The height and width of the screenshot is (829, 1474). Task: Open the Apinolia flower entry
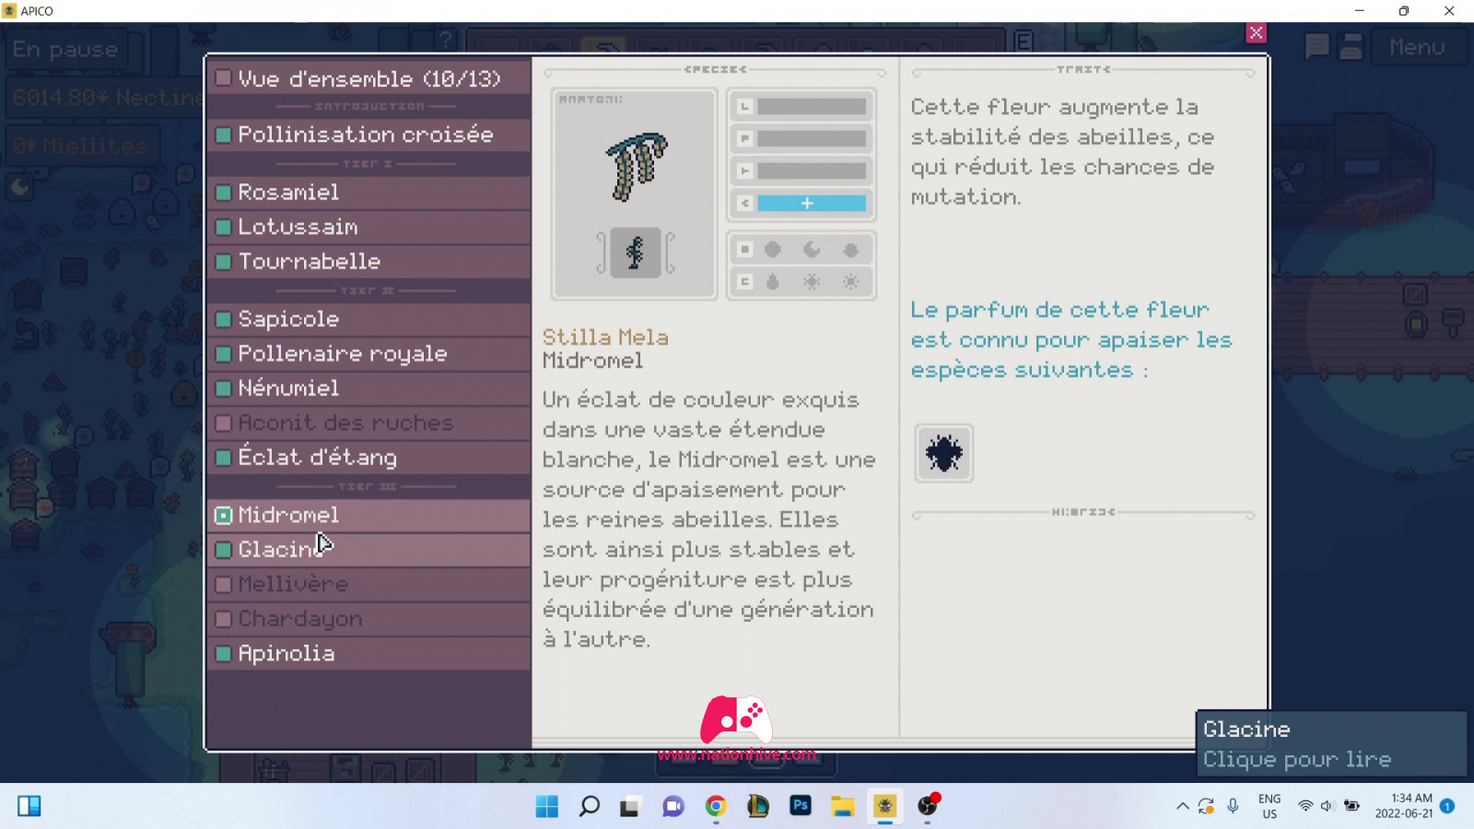click(x=368, y=653)
